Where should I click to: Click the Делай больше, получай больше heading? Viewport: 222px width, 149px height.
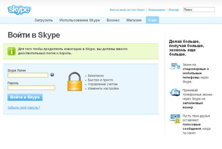coord(187,48)
